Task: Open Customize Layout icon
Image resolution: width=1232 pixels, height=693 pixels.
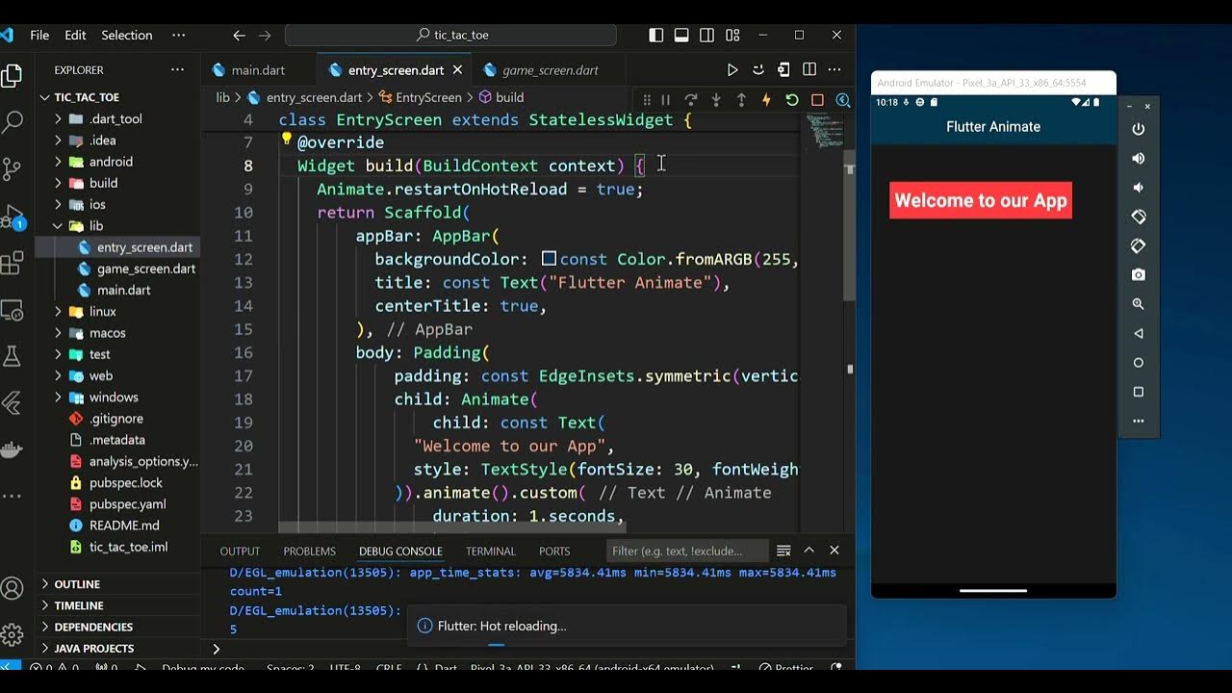Action: (732, 35)
